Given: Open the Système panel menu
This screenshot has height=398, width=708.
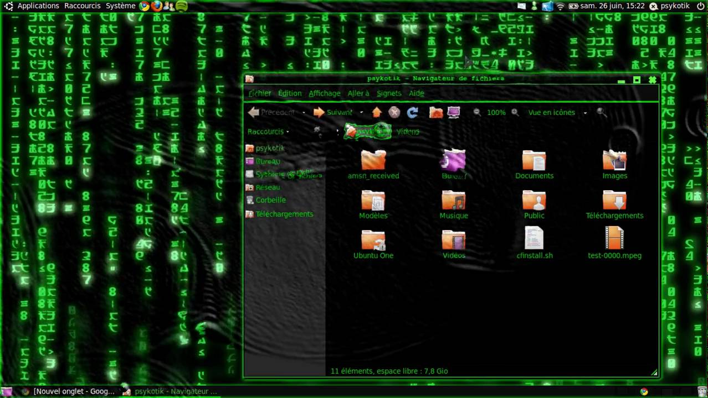Looking at the screenshot, I should coord(121,6).
